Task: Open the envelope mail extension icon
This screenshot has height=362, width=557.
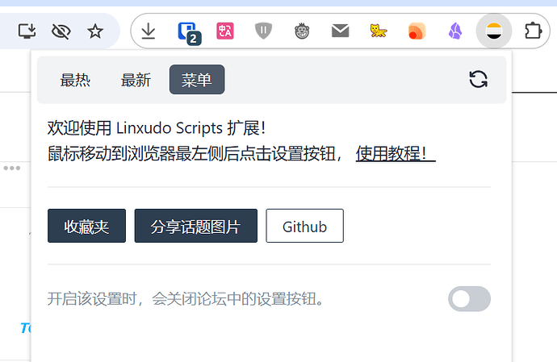Action: pos(341,31)
